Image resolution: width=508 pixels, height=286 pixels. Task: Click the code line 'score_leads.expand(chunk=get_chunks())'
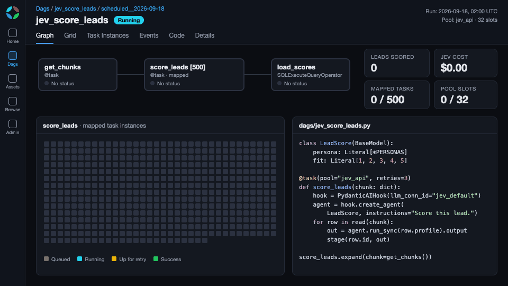pos(365,257)
